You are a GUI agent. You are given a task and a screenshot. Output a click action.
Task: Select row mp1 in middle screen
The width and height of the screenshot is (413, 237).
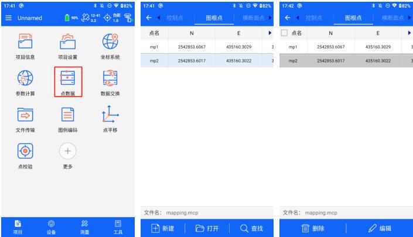point(207,47)
